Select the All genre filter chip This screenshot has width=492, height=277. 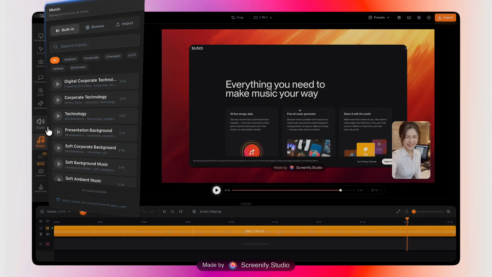coord(55,60)
